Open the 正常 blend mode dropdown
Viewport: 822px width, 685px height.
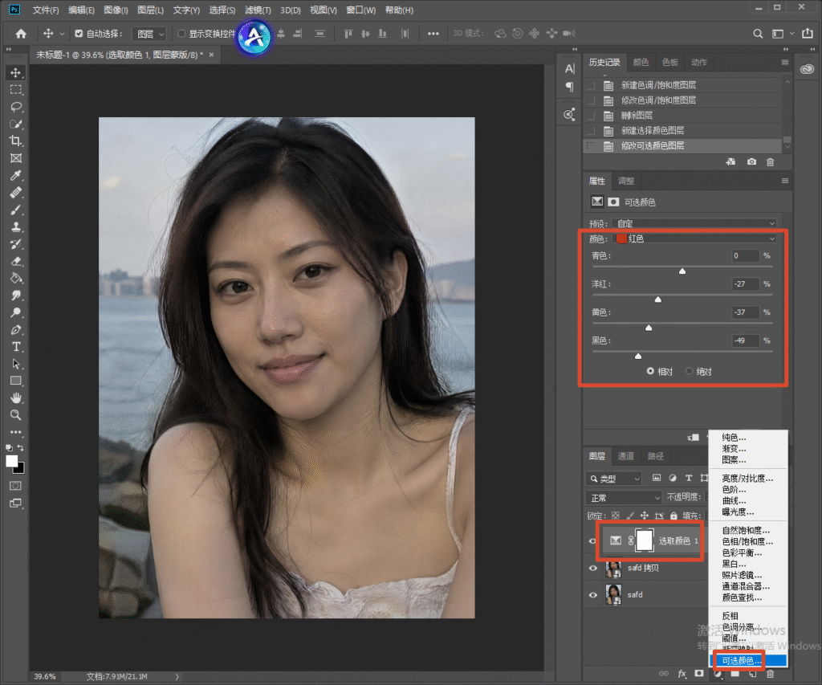pyautogui.click(x=623, y=498)
